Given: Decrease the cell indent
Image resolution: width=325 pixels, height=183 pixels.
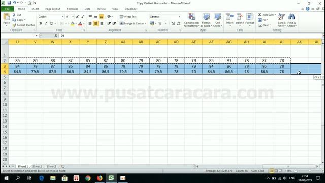Looking at the screenshot, I should 109,23.
